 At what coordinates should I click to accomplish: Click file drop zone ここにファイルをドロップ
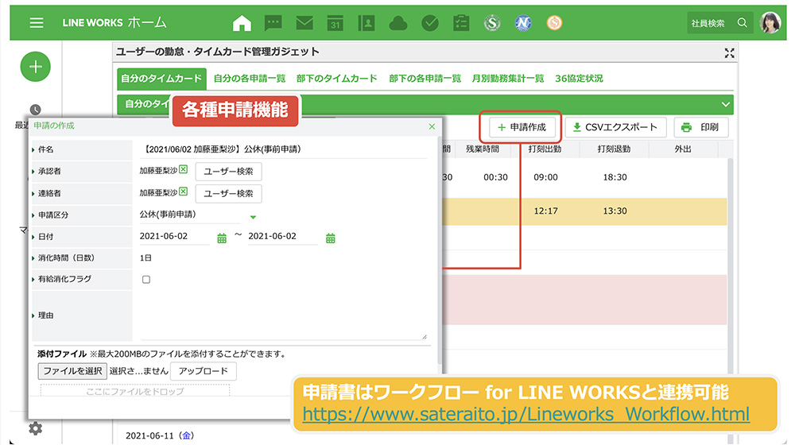click(x=135, y=391)
